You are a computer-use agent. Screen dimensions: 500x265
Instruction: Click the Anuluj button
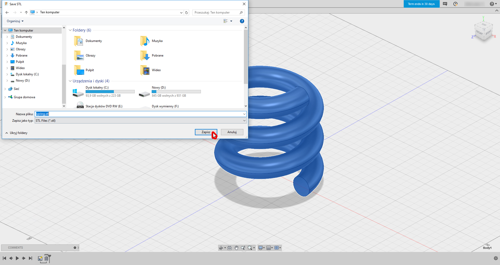coord(232,132)
